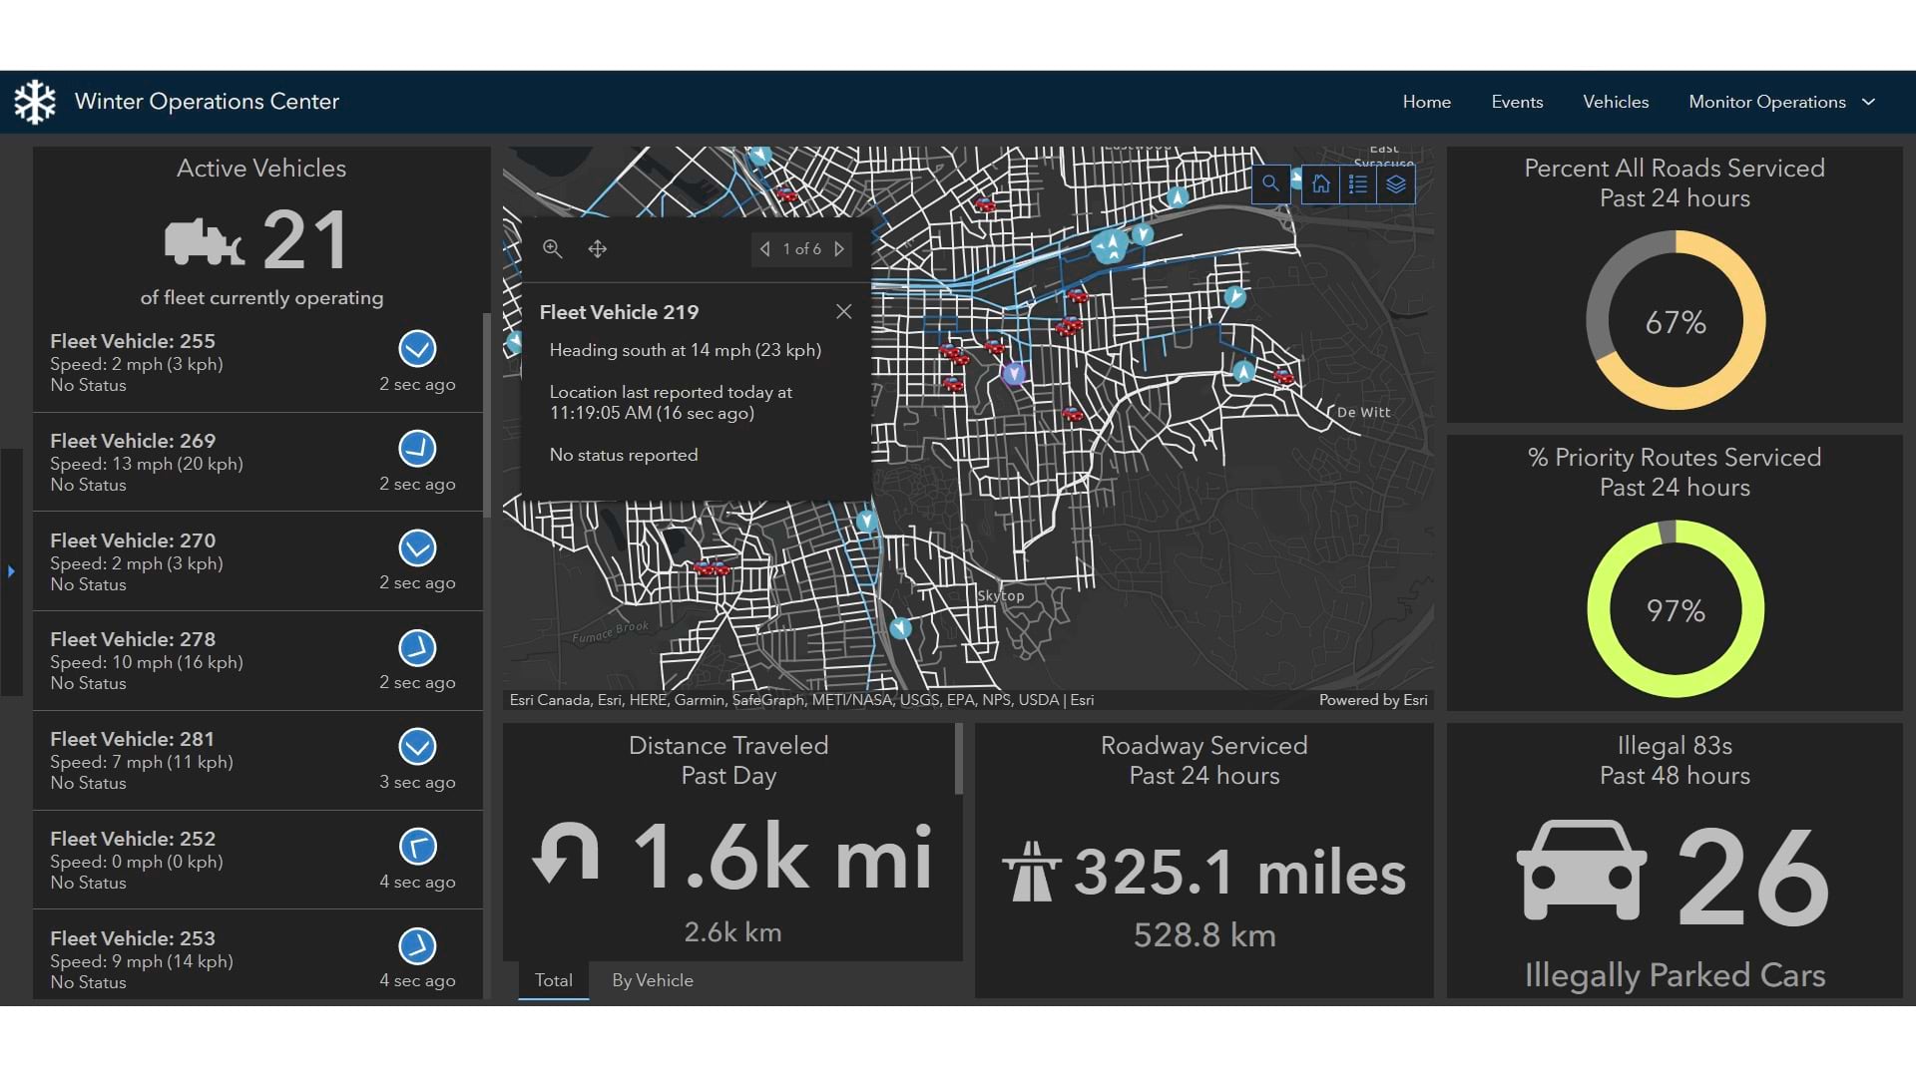Click the car icon in Illegally Parked Cars panel
The height and width of the screenshot is (1077, 1916).
(x=1581, y=870)
